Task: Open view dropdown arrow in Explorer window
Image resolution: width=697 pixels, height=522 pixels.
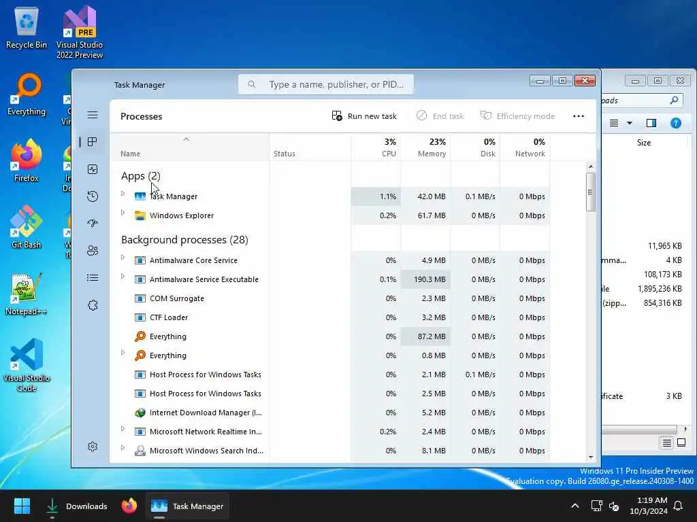Action: pos(630,123)
